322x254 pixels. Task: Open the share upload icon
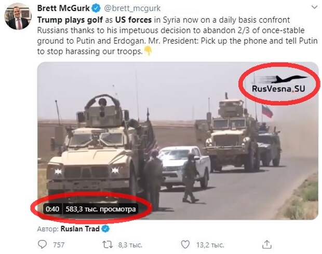coord(266,244)
